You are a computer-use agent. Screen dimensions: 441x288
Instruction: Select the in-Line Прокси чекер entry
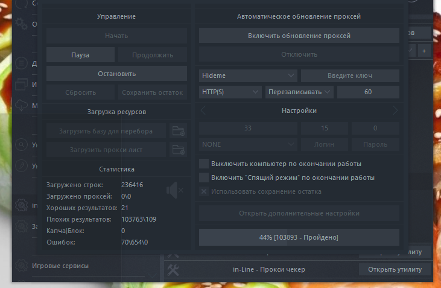[x=270, y=269]
